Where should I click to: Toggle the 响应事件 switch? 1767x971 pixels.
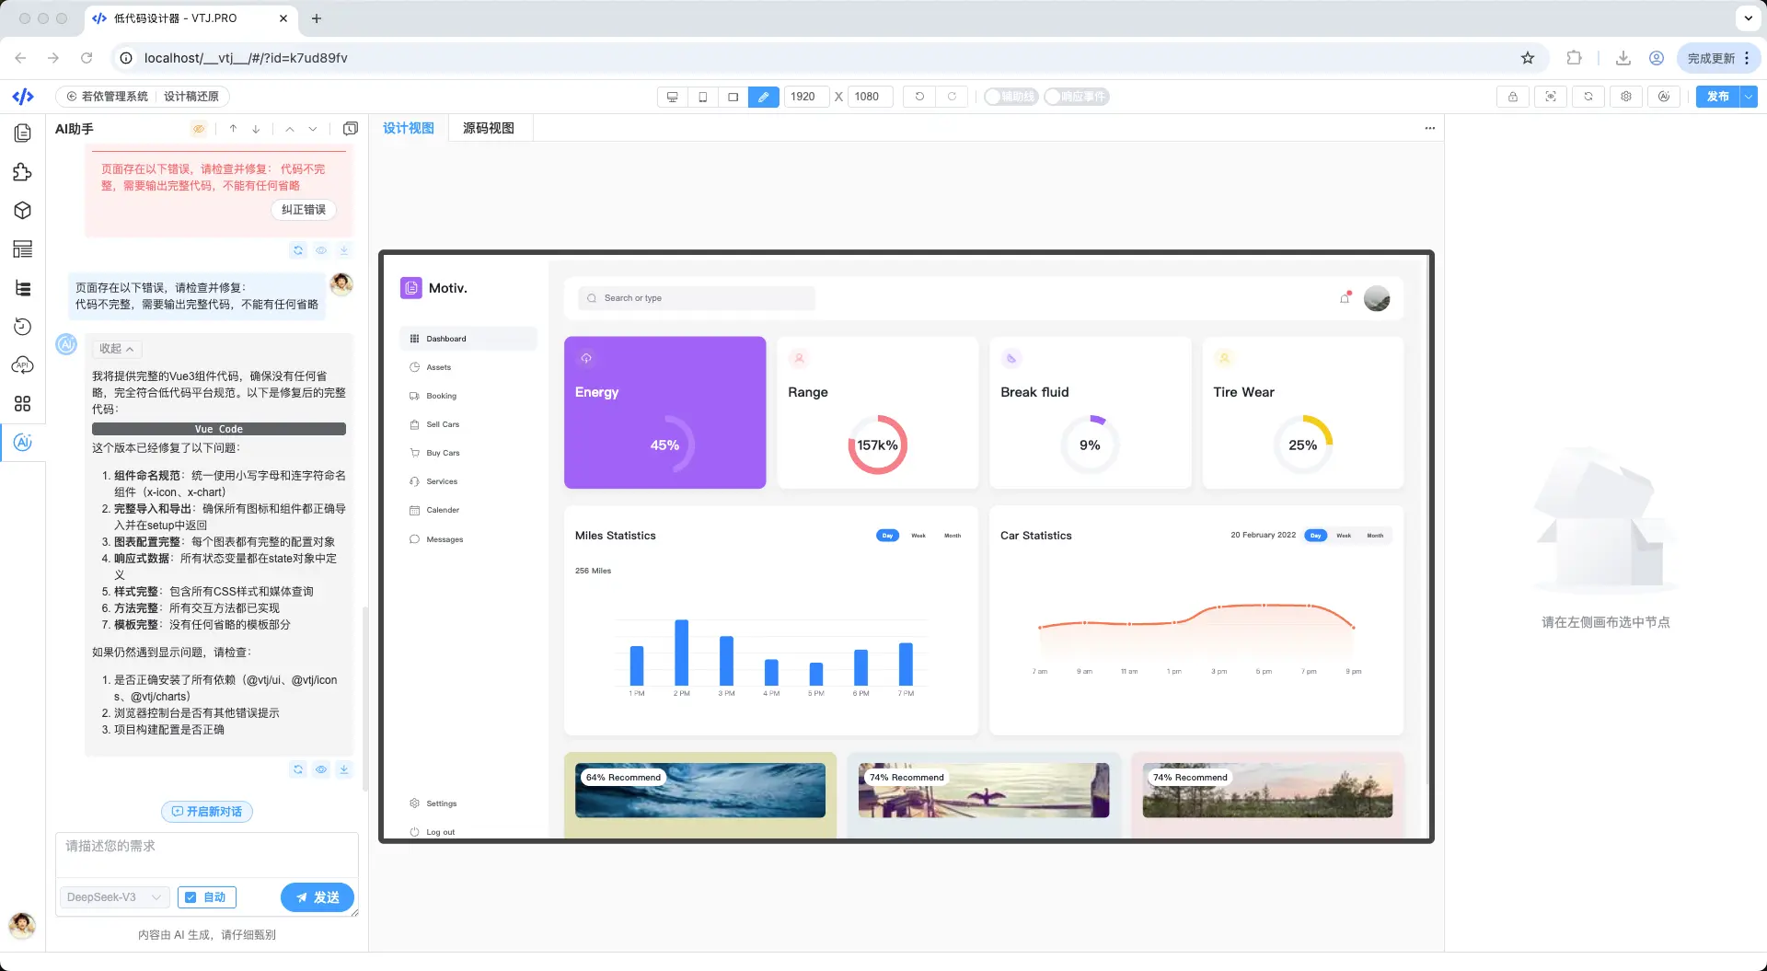(1077, 97)
